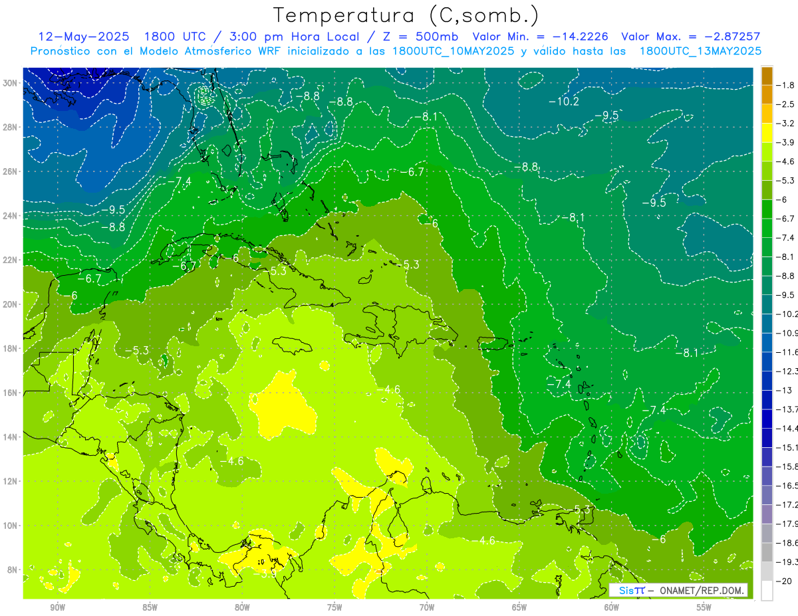The width and height of the screenshot is (798, 616).
Task: Click the -1.8 value label on the colorbar
Action: pos(786,85)
